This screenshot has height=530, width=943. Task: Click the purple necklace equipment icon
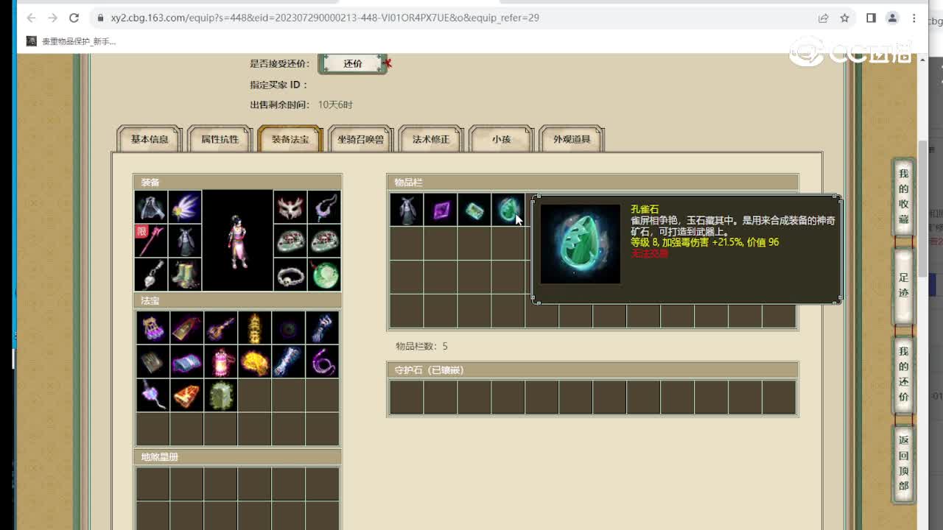click(324, 207)
